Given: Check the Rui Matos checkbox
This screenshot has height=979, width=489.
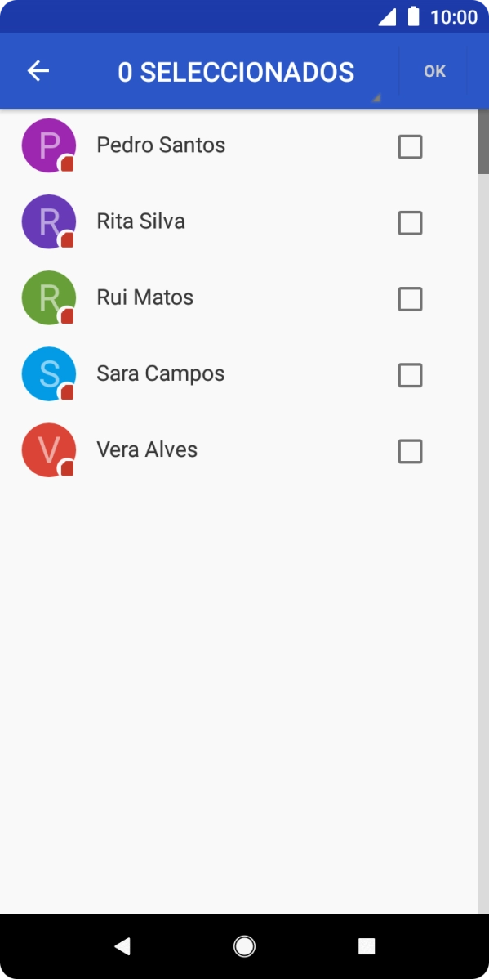Looking at the screenshot, I should [410, 299].
